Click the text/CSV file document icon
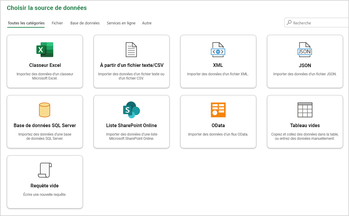Screen dimensions: 349x216 tap(131, 50)
